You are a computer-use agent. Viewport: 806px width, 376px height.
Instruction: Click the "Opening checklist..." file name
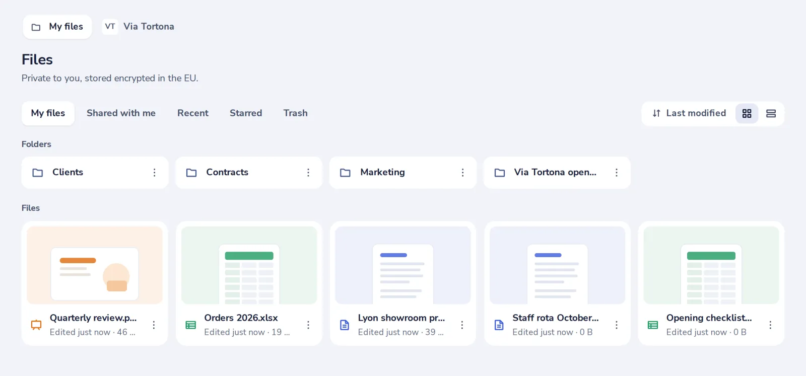coord(709,318)
